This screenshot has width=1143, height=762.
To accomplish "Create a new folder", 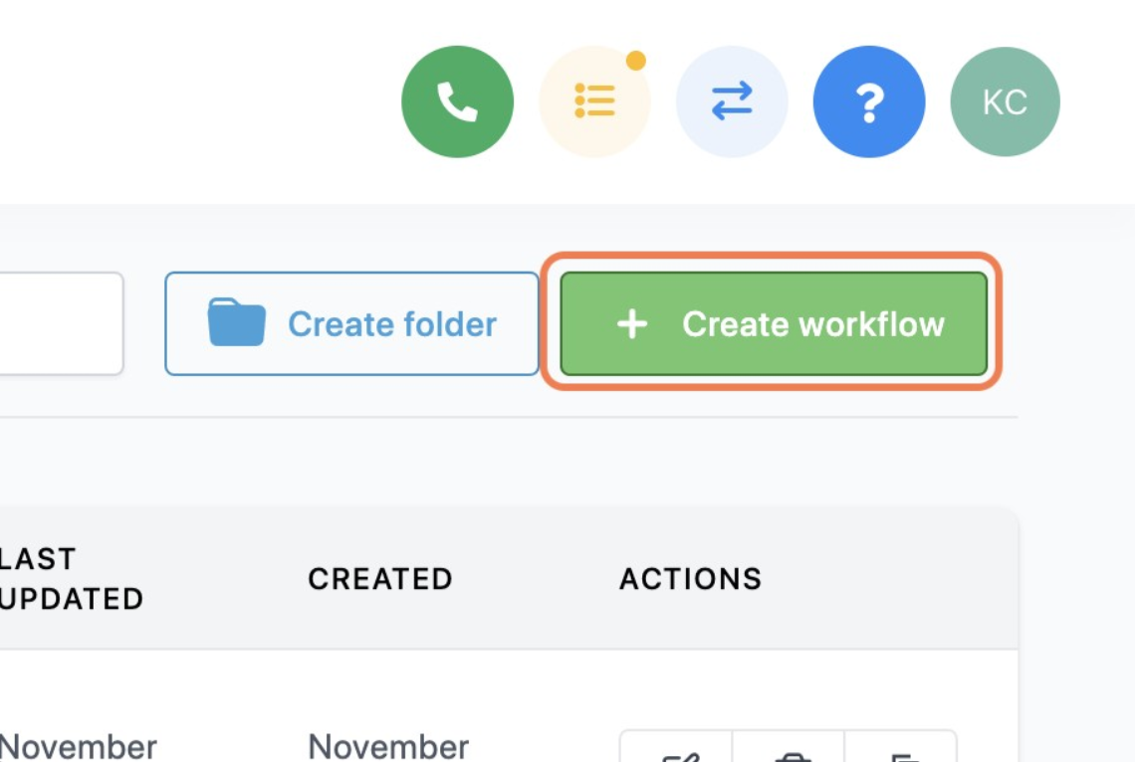I will pos(350,323).
